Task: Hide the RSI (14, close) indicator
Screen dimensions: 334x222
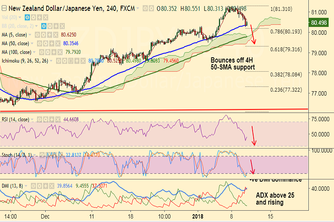Action: [40, 119]
